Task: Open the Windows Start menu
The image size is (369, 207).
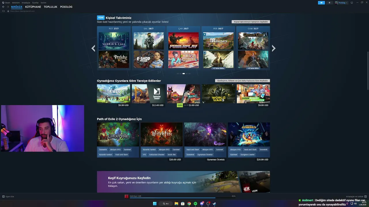Action: 155,204
